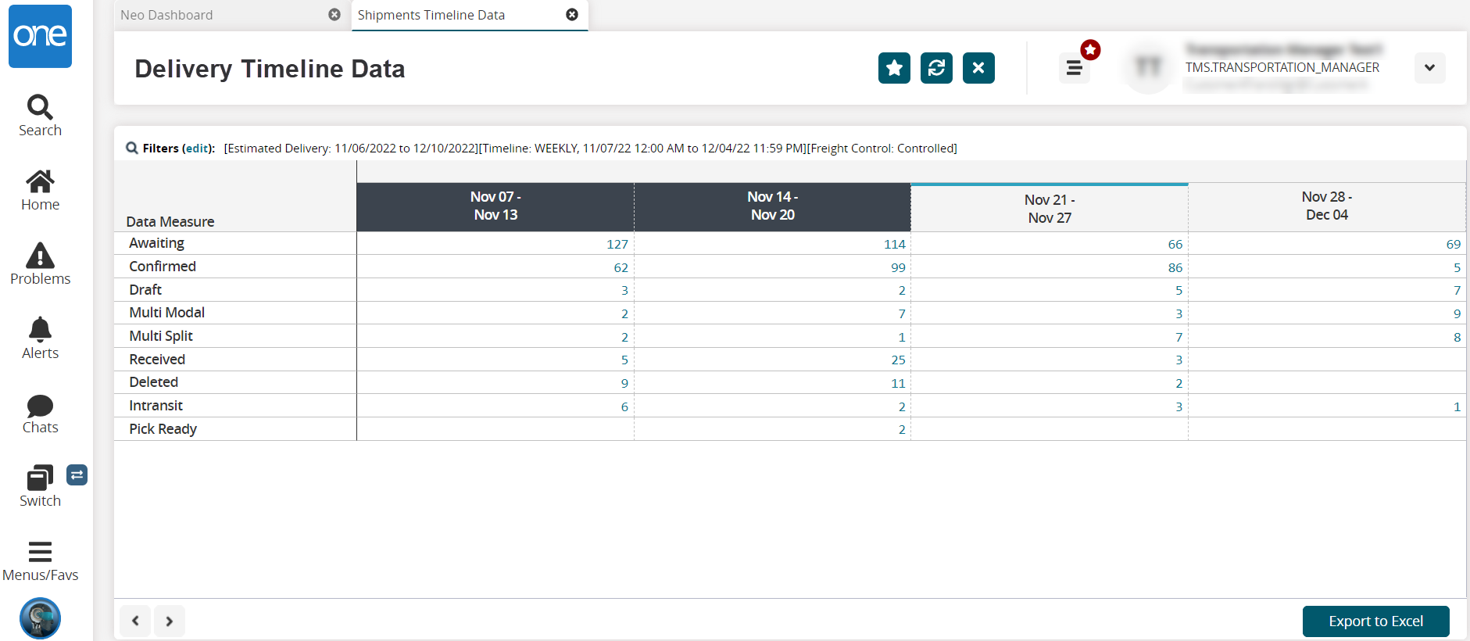Open the Chats panel

[x=40, y=414]
